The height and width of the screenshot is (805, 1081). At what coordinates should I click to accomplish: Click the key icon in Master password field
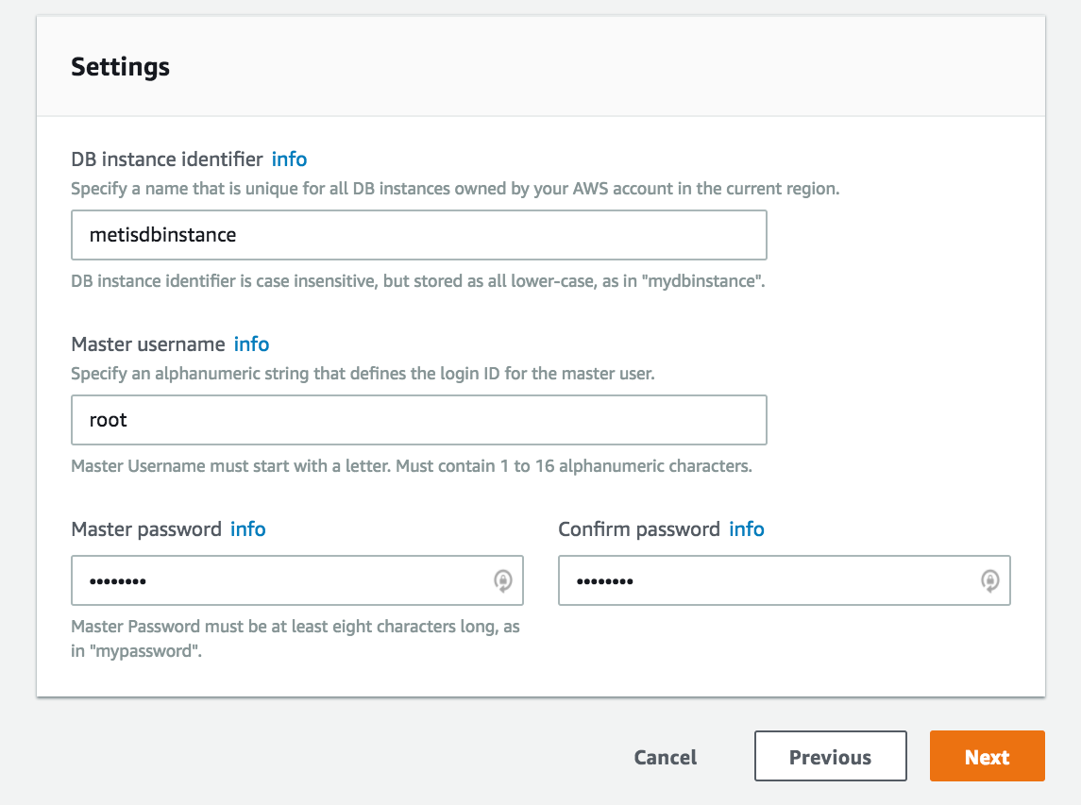(x=503, y=580)
